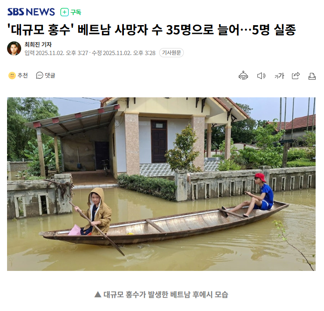Open the SBS NEWS logo link
Image resolution: width=324 pixels, height=311 pixels.
(31, 12)
